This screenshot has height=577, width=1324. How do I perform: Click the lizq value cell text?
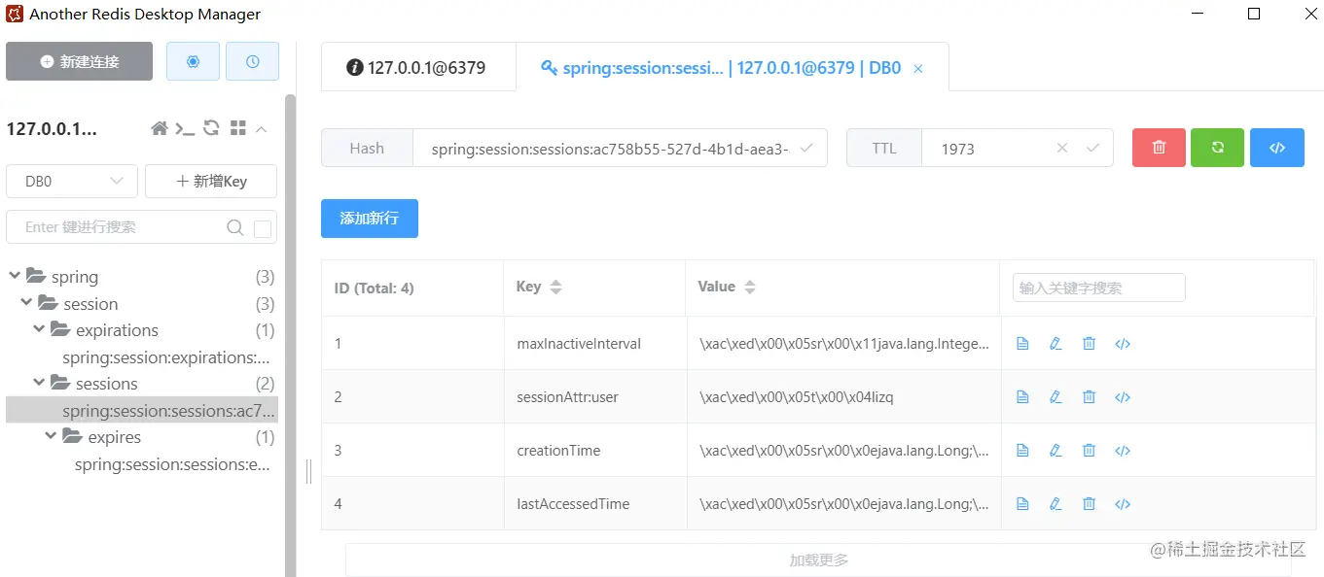(x=796, y=397)
